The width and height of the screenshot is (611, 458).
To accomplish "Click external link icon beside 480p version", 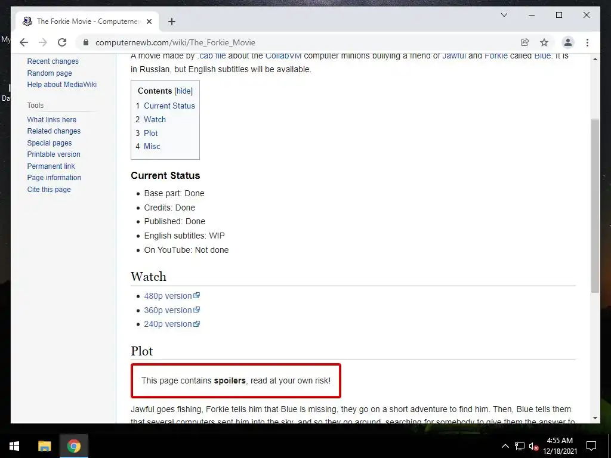I will [x=197, y=296].
